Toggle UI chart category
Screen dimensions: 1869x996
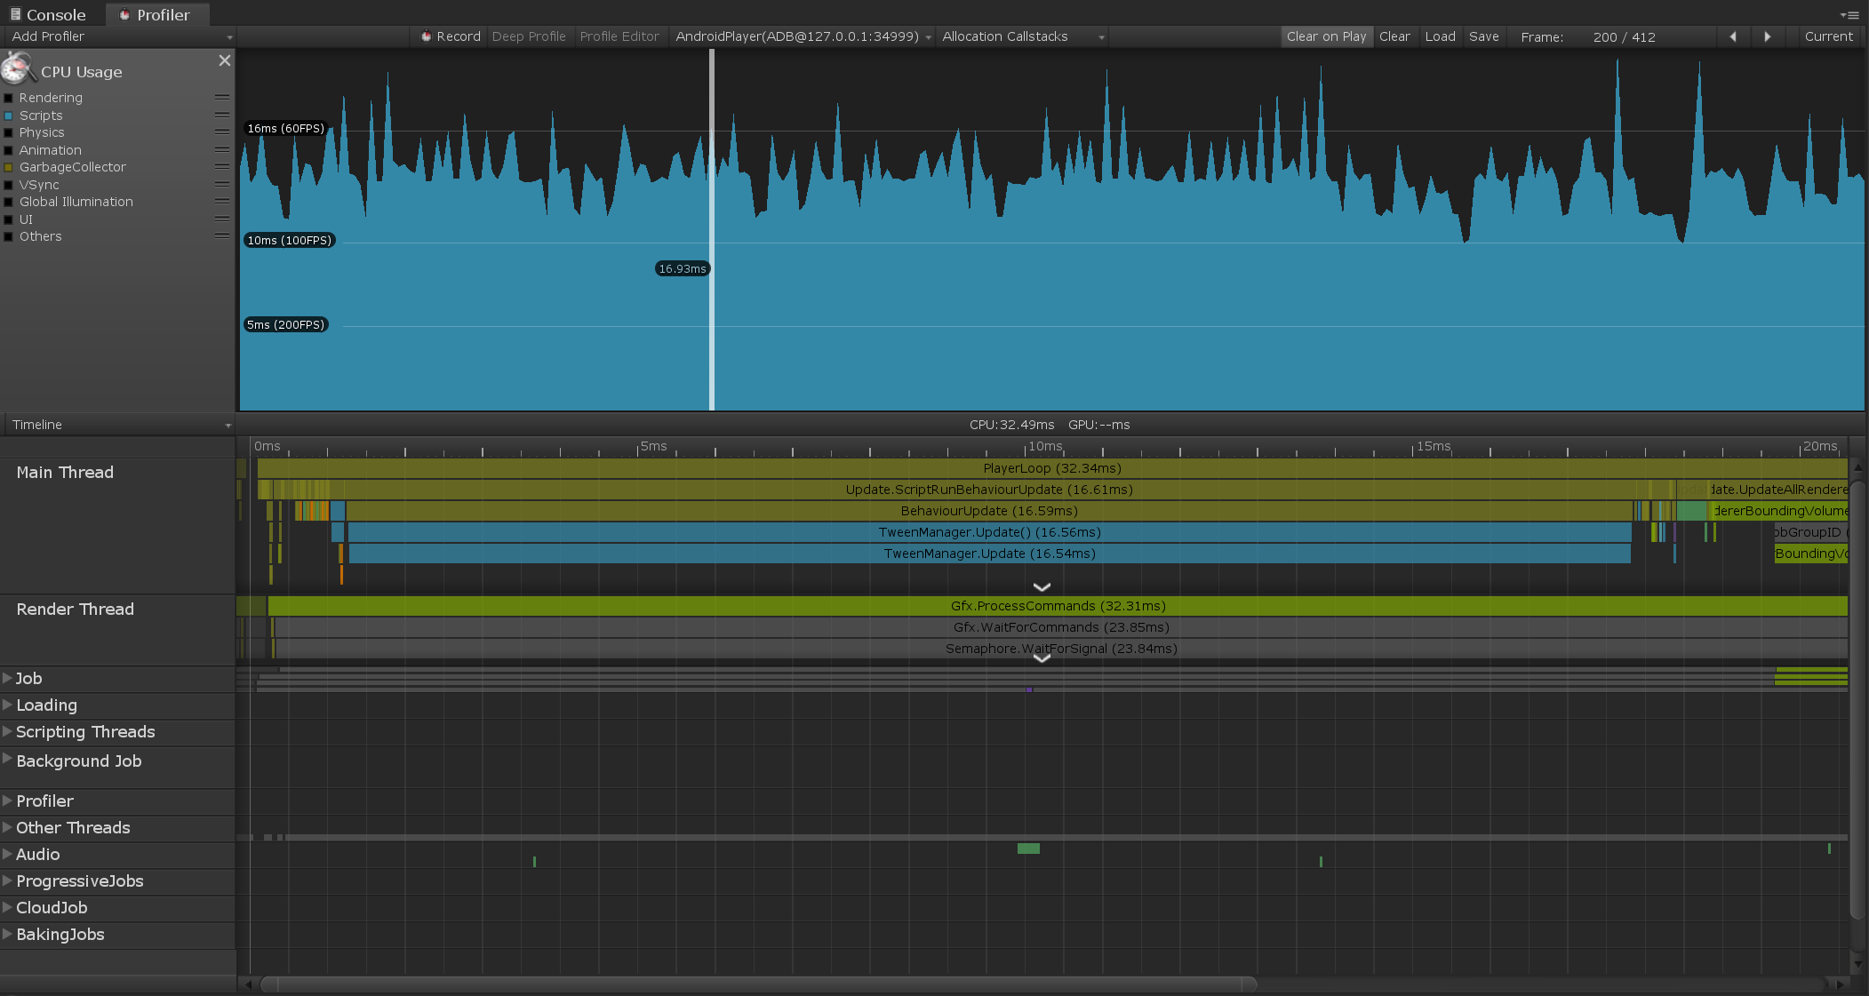(x=9, y=219)
